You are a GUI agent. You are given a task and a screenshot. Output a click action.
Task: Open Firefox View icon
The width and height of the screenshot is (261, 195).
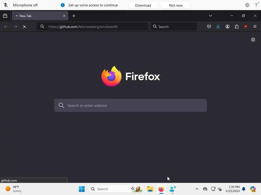[5, 16]
